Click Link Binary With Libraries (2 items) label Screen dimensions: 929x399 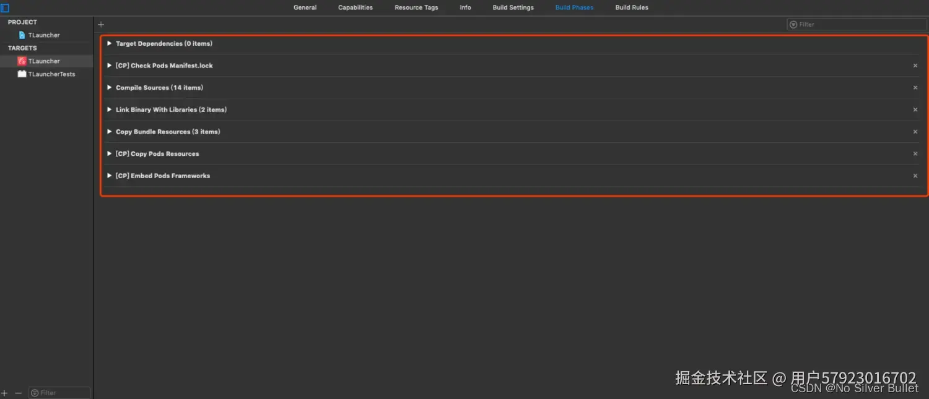click(x=171, y=109)
